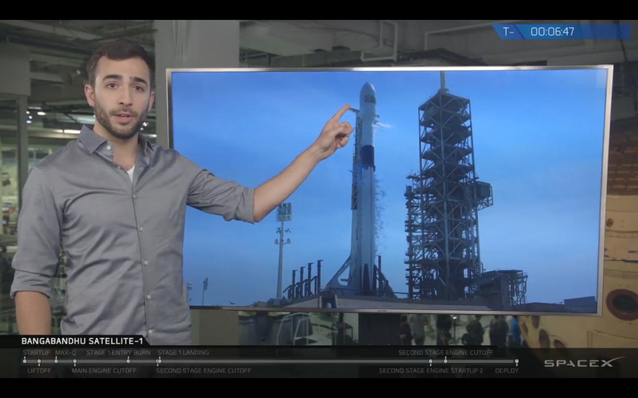
Task: Click the middle of the mission timeline bar
Action: [x=270, y=361]
